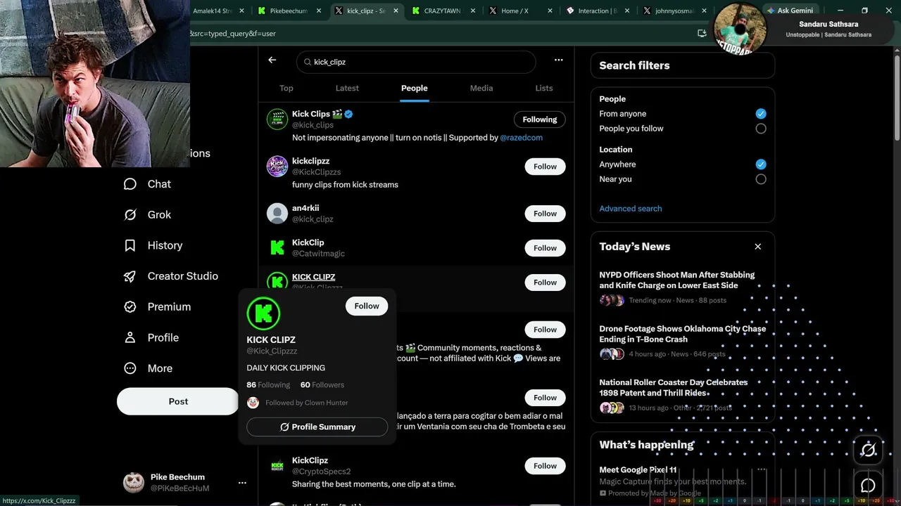Click the Ask Gemini button
901x506 pixels.
[x=789, y=11]
